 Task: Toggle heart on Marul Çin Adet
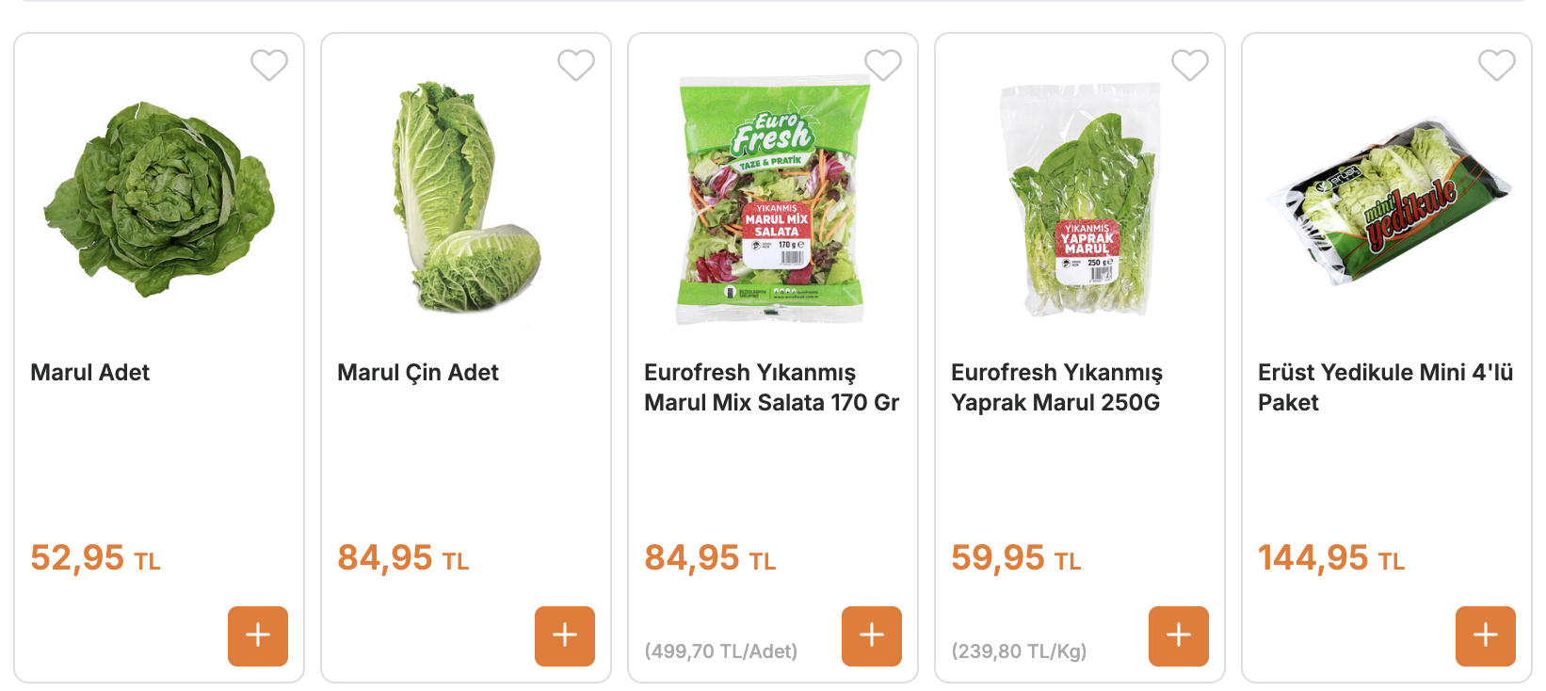pos(576,65)
